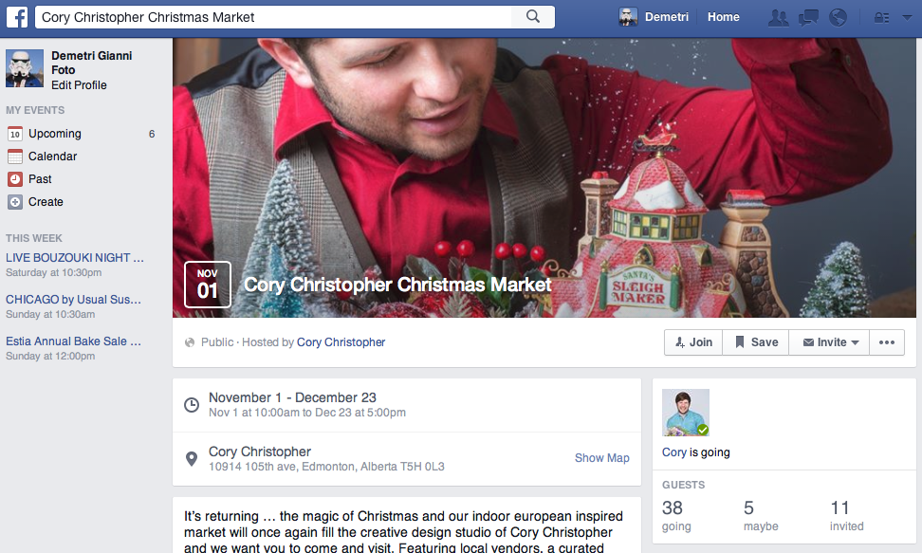Open the notifications globe icon
Screen dimensions: 922x553
838,18
